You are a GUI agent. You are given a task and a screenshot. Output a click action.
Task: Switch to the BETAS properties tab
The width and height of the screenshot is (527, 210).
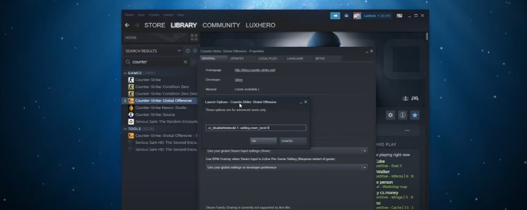pos(327,59)
